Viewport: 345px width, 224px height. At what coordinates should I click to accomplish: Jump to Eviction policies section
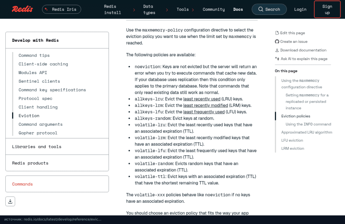[296, 116]
